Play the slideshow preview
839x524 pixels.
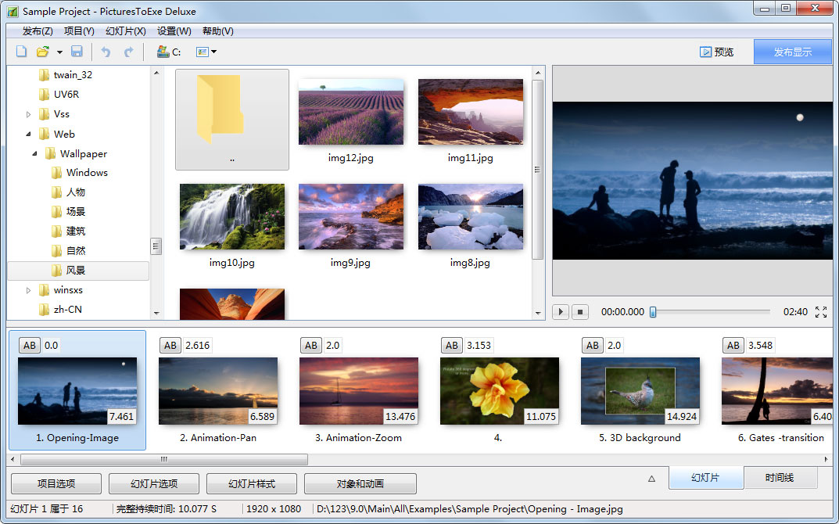click(x=560, y=311)
